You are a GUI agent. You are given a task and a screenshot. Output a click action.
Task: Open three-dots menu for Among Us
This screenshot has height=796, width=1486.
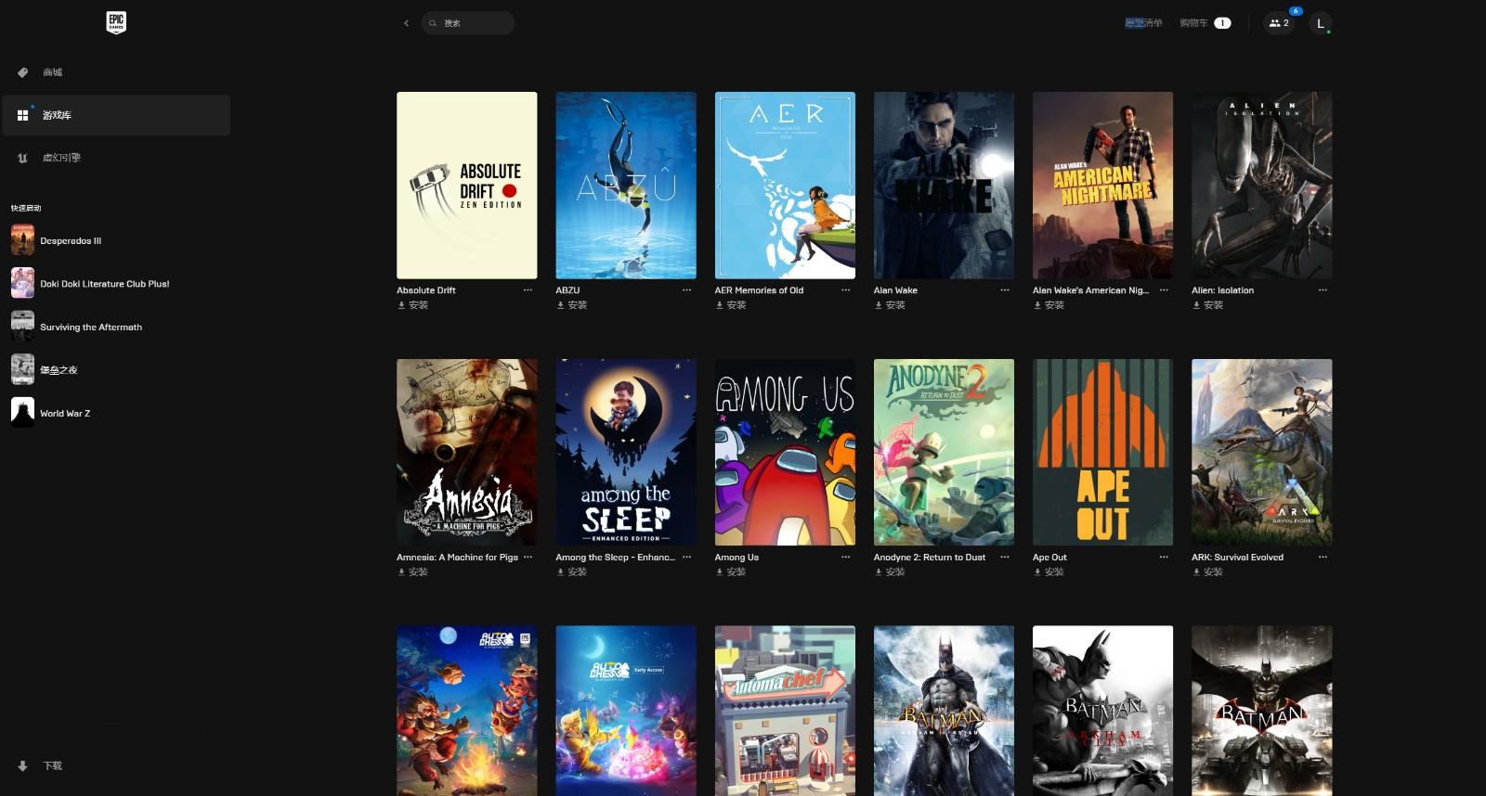[846, 558]
